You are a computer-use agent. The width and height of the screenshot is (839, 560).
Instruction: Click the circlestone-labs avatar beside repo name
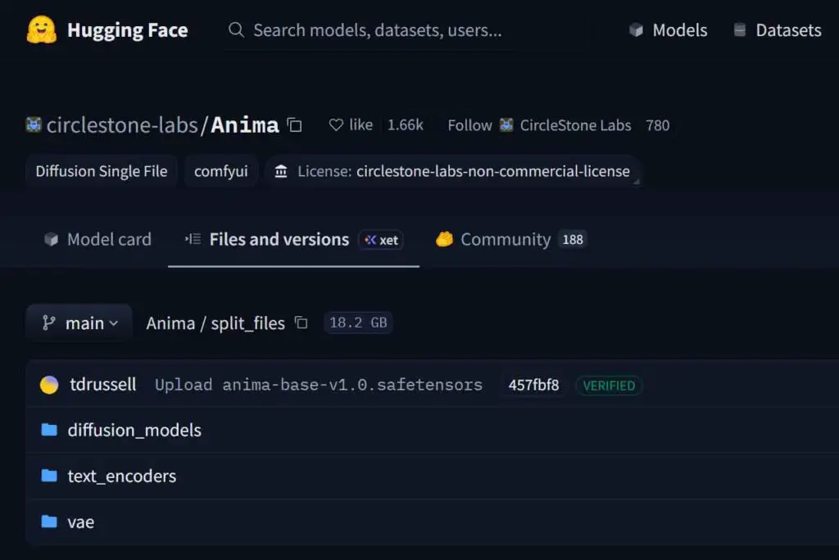pos(34,125)
